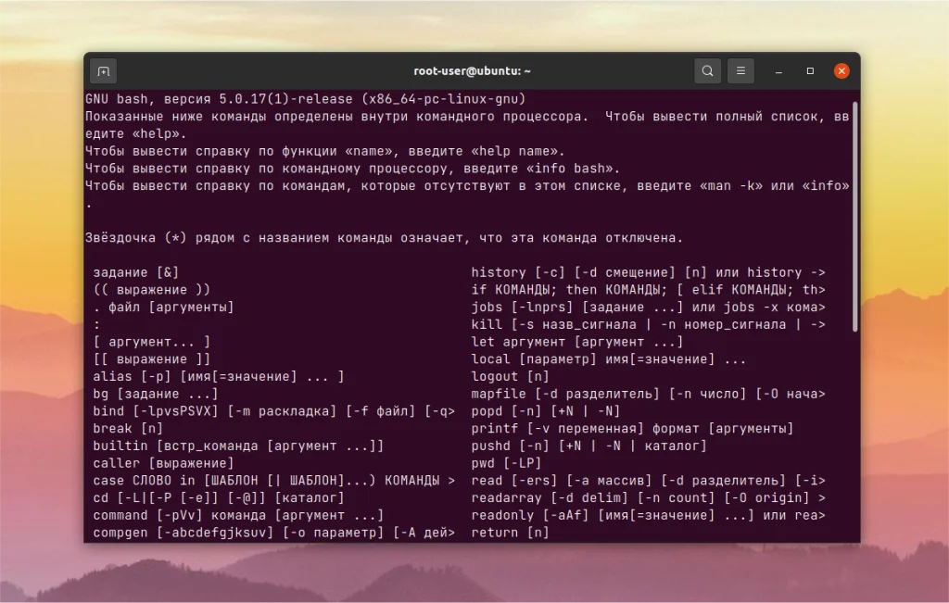The image size is (949, 603).
Task: Click the root-user@ubuntu title text
Action: (471, 70)
